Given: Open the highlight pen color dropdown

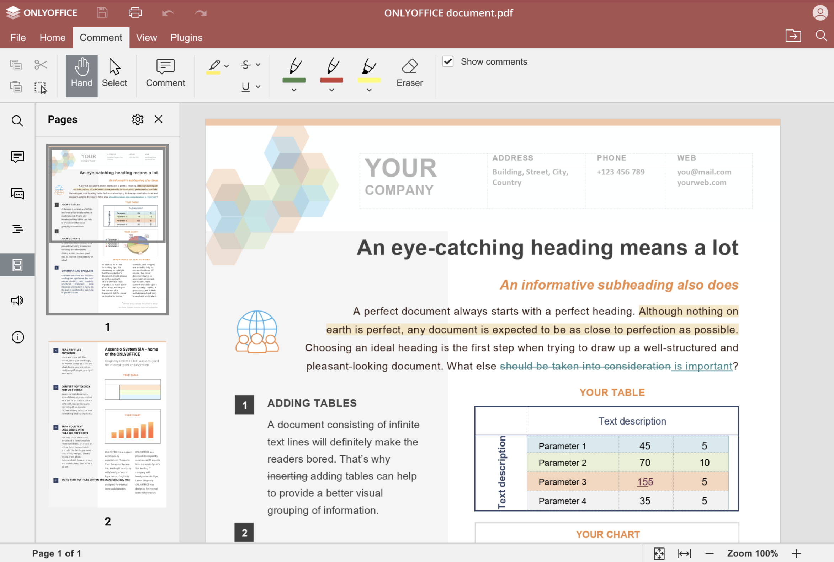Looking at the screenshot, I should [227, 65].
